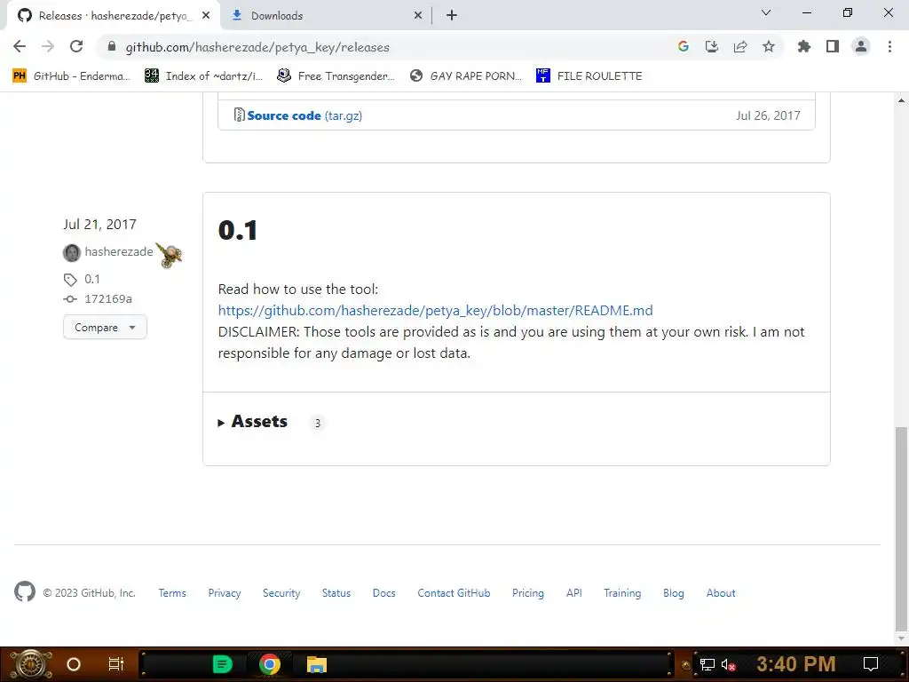View site information lock icon
The image size is (909, 682).
112,46
